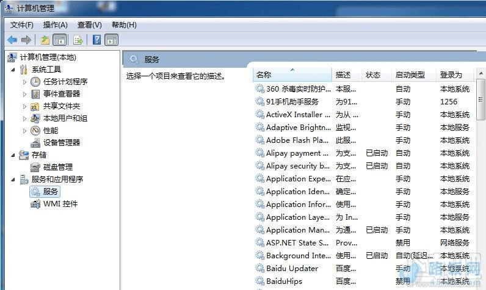
Task: Select the ActiveX Installer service row
Action: pos(363,115)
